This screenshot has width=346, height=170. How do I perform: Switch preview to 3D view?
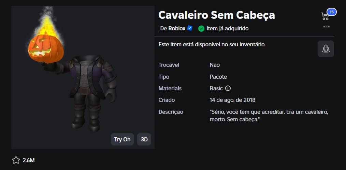click(x=144, y=139)
